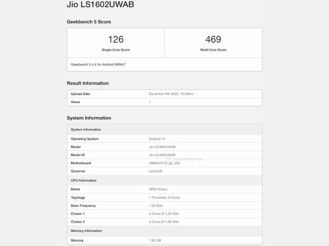Click the 1 Processor, 8 Cores value
The width and height of the screenshot is (329, 246).
tap(164, 198)
